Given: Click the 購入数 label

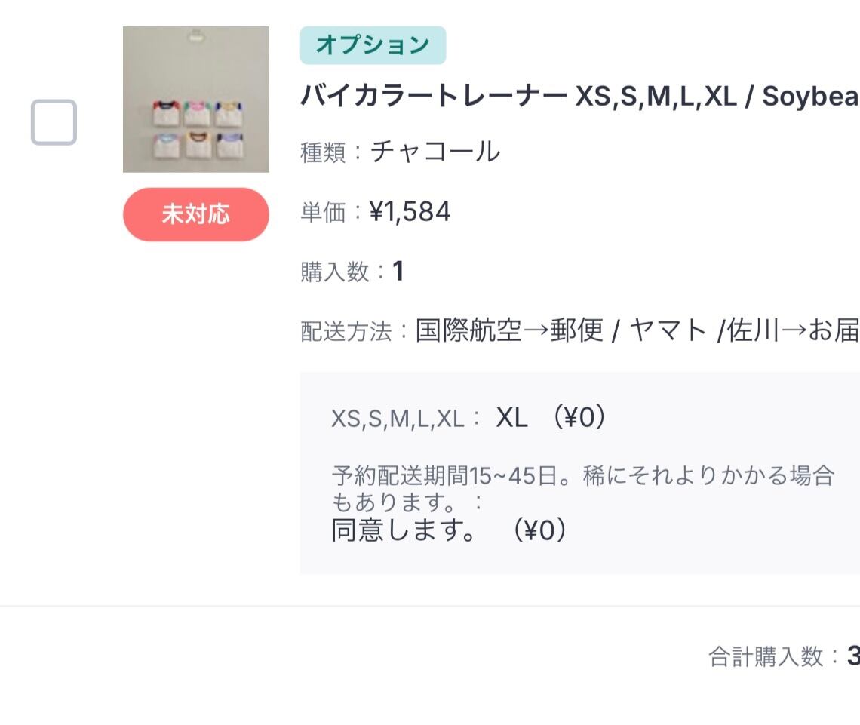Looking at the screenshot, I should pyautogui.click(x=335, y=272).
